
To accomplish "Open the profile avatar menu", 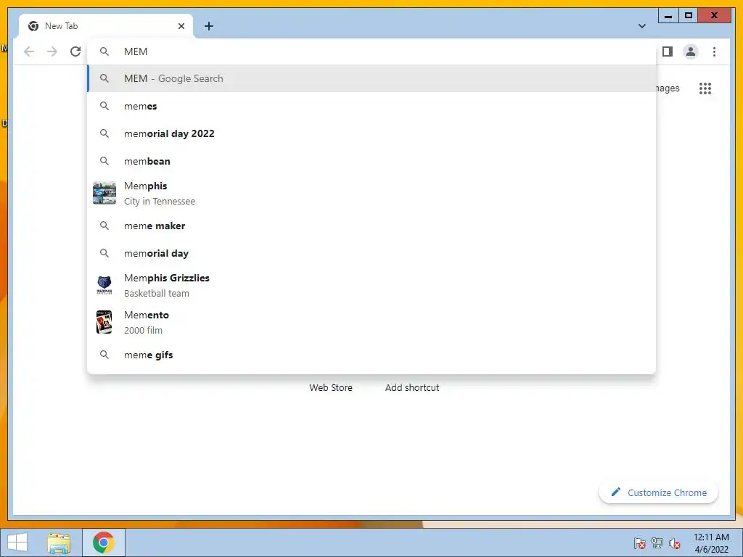I will coord(691,51).
